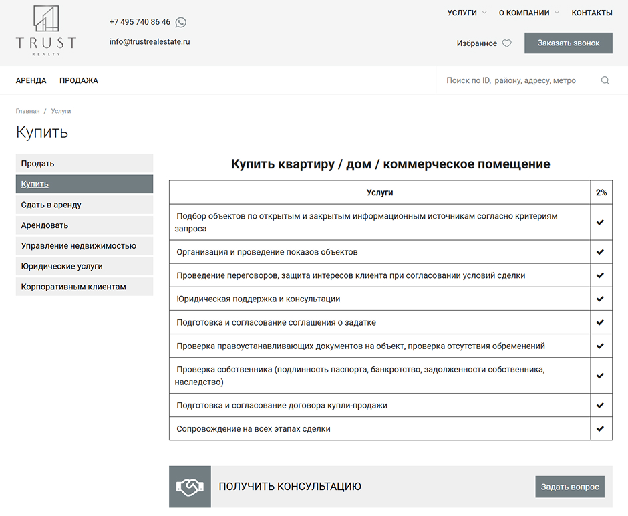
Task: Click the Купить page title
Action: tap(42, 132)
